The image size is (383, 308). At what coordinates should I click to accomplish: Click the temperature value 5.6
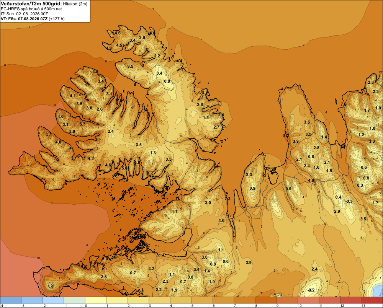124,168
